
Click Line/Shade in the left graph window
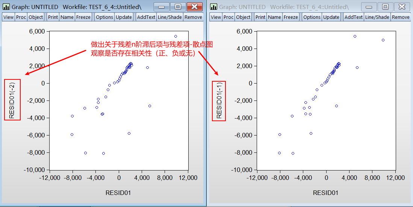pos(170,17)
